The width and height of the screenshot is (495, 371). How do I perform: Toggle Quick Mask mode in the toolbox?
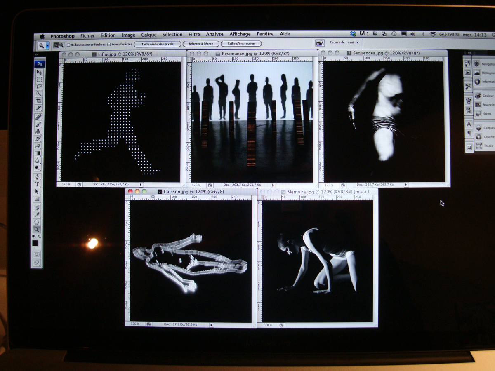[x=36, y=254]
